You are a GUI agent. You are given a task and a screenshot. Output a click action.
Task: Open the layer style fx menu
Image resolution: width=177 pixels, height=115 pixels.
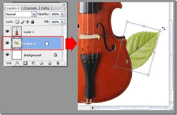pos(17,63)
